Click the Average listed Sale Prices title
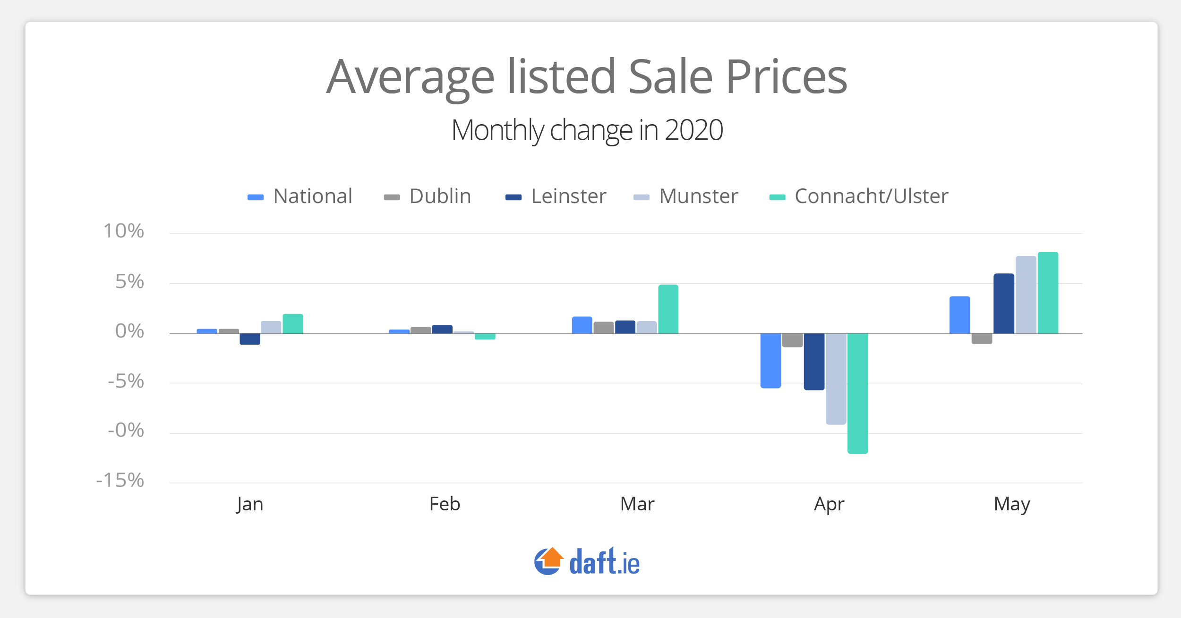Screen dimensions: 1181x618 587,76
